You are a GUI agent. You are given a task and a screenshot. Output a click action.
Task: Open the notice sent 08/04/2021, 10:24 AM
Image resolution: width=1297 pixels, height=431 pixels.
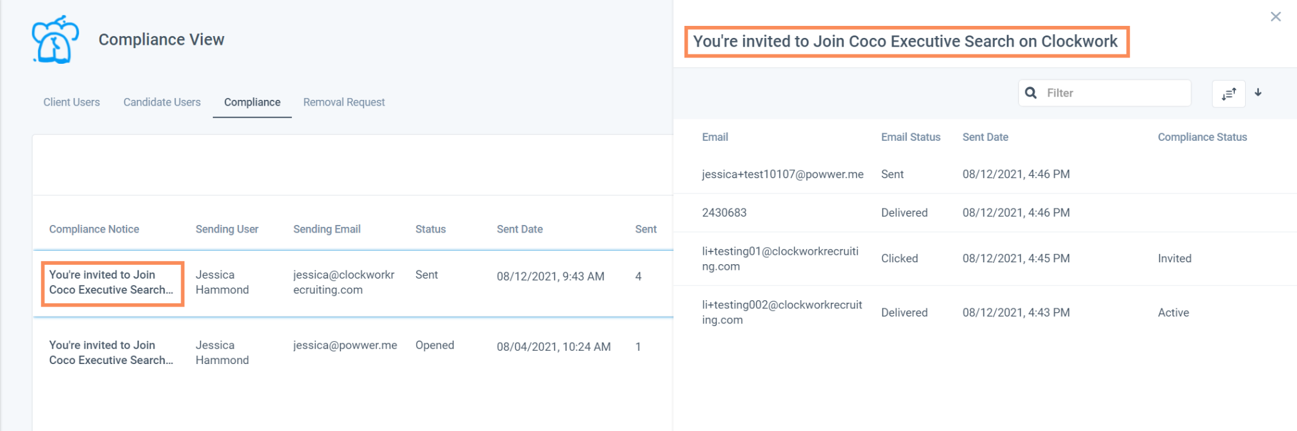112,353
